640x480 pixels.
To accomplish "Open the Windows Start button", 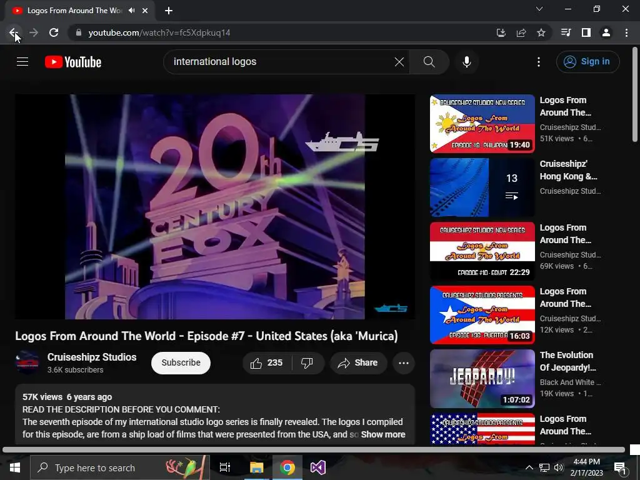I will pyautogui.click(x=15, y=467).
